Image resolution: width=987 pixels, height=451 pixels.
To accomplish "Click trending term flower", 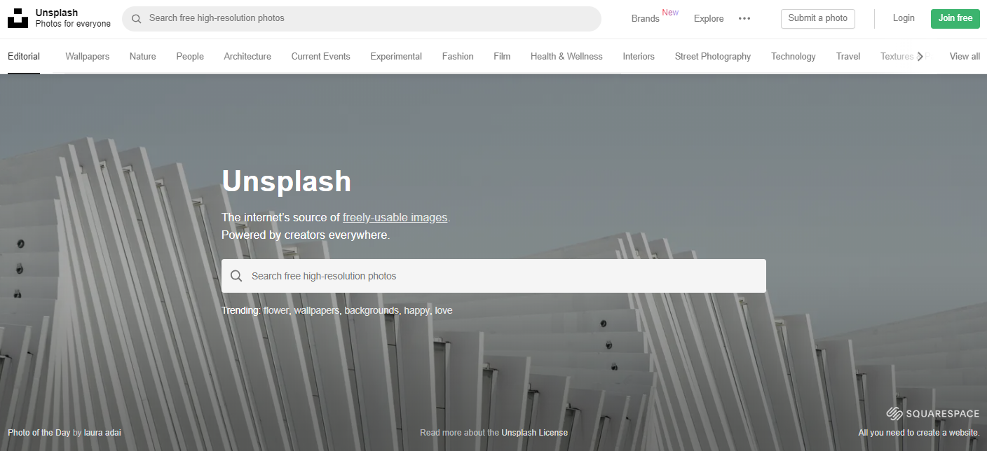I will 276,310.
